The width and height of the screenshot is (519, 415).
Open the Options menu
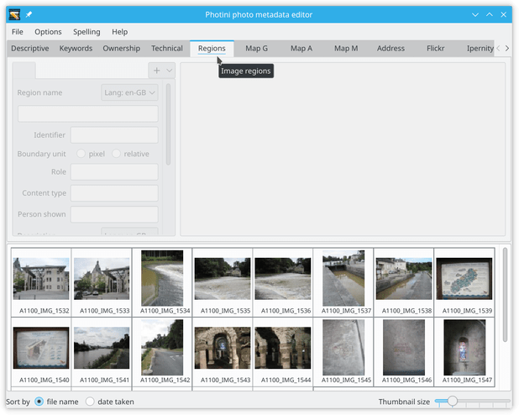pos(48,32)
